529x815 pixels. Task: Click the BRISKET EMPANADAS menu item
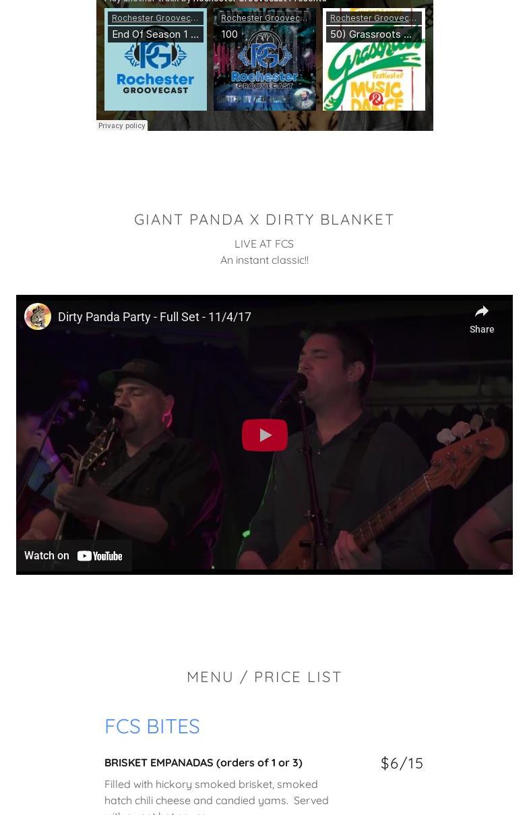[x=204, y=762]
